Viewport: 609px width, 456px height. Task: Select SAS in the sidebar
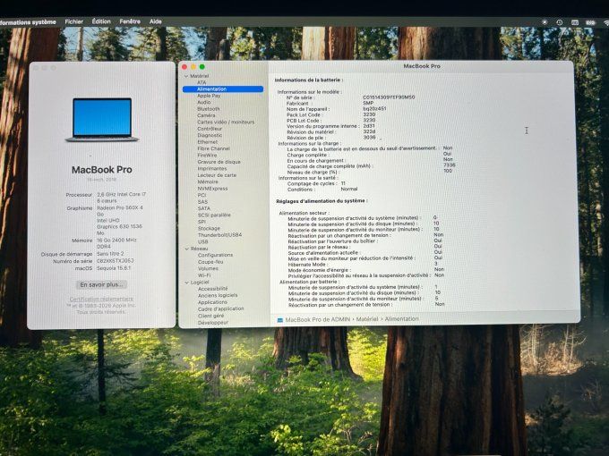pyautogui.click(x=202, y=202)
